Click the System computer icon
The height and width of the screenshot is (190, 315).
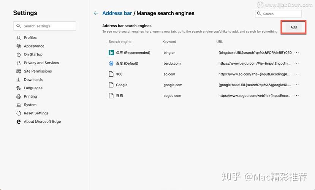[19, 105]
